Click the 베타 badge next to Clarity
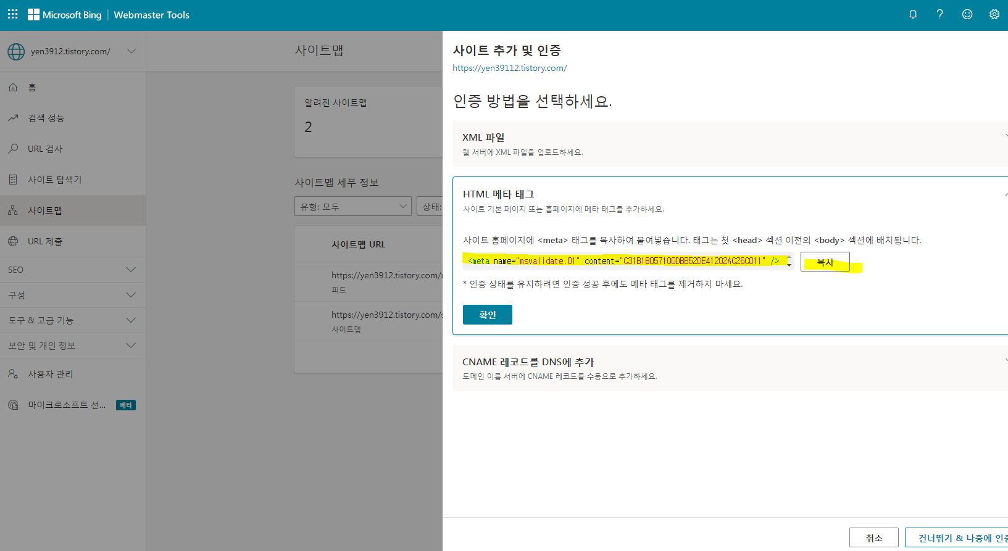The width and height of the screenshot is (1008, 551). point(126,405)
